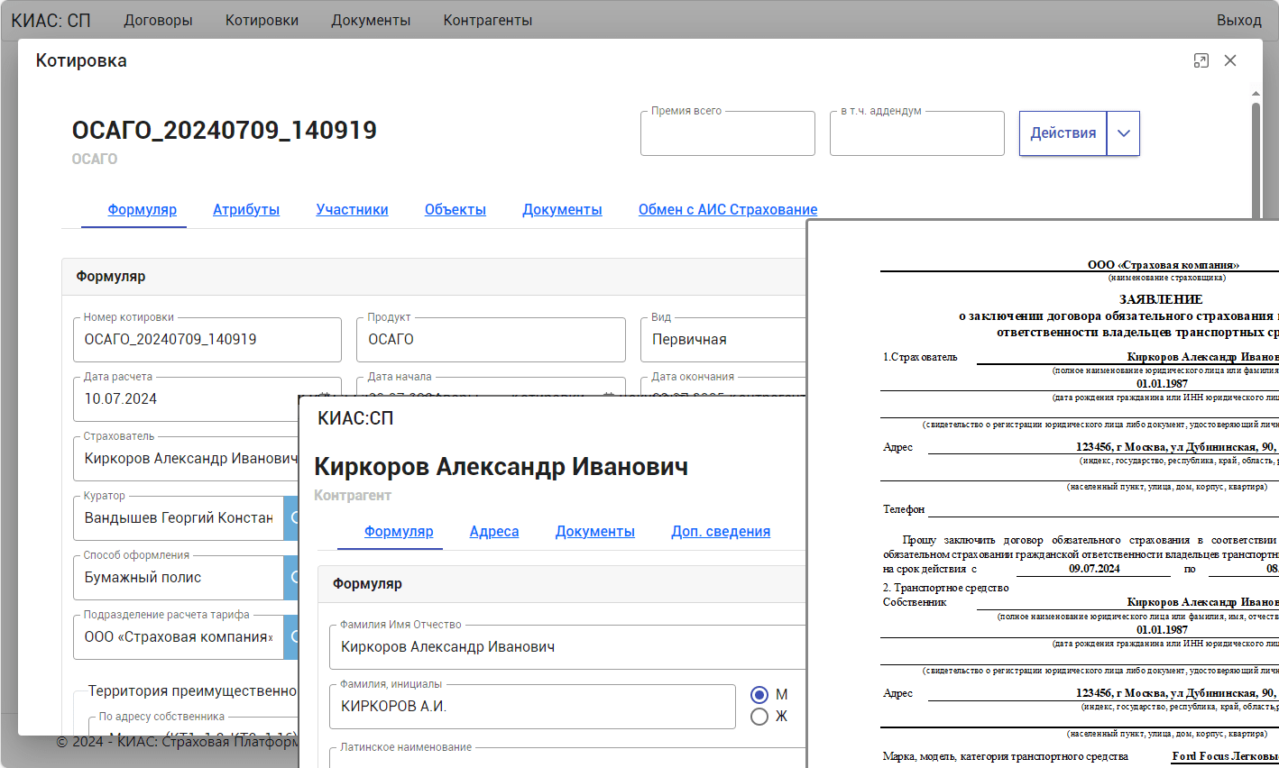This screenshot has height=768, width=1279.
Task: Open Обмен с АИС Страхование tab
Action: click(x=728, y=209)
